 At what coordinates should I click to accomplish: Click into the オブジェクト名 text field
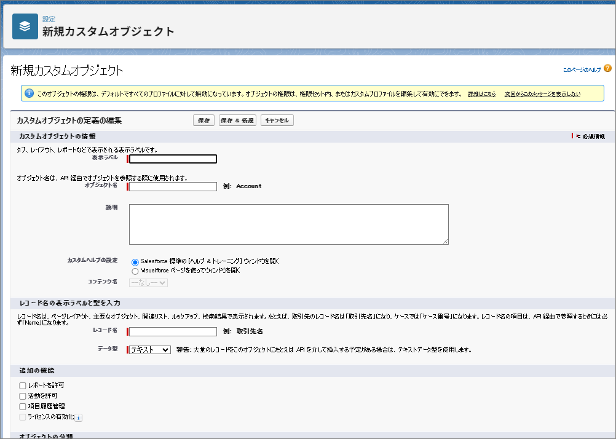coord(173,186)
